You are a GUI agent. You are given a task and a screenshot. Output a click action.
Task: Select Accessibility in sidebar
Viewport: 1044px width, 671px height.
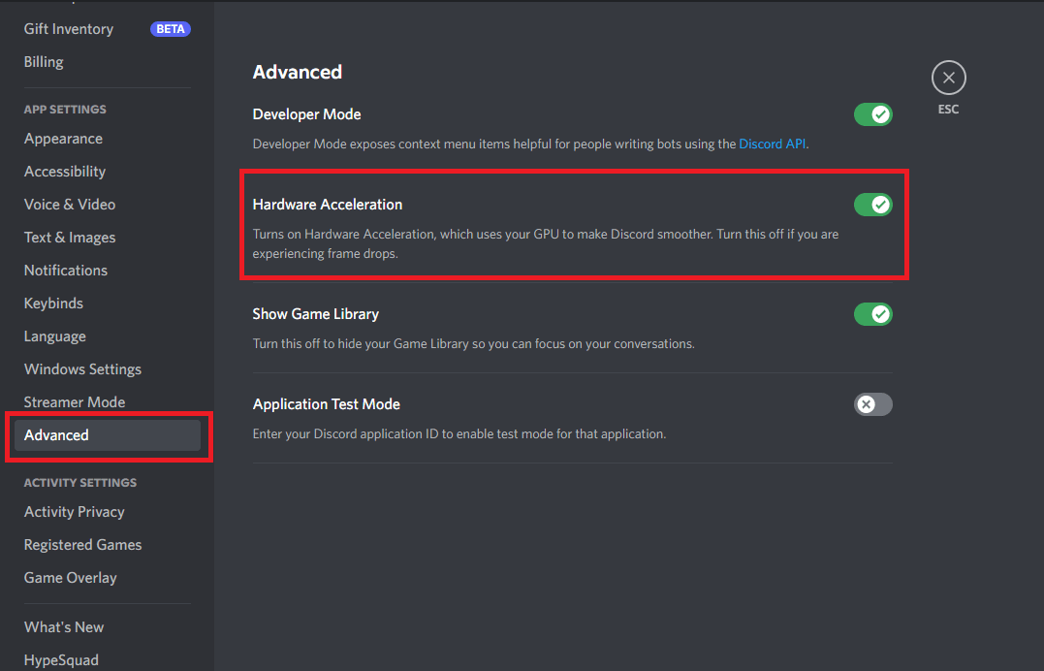pyautogui.click(x=65, y=172)
